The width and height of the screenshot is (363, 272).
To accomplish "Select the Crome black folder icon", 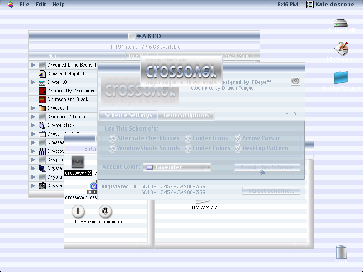I will pyautogui.click(x=42, y=125).
